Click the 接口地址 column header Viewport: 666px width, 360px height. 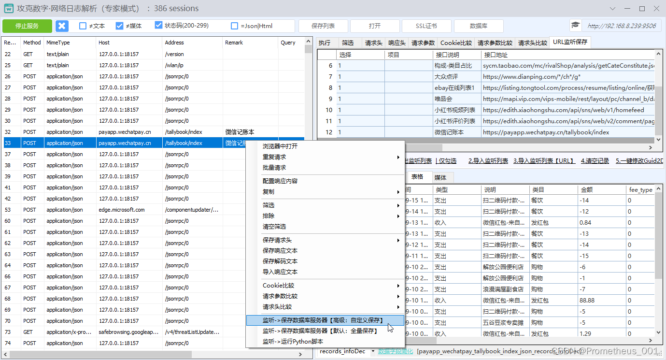(568, 55)
